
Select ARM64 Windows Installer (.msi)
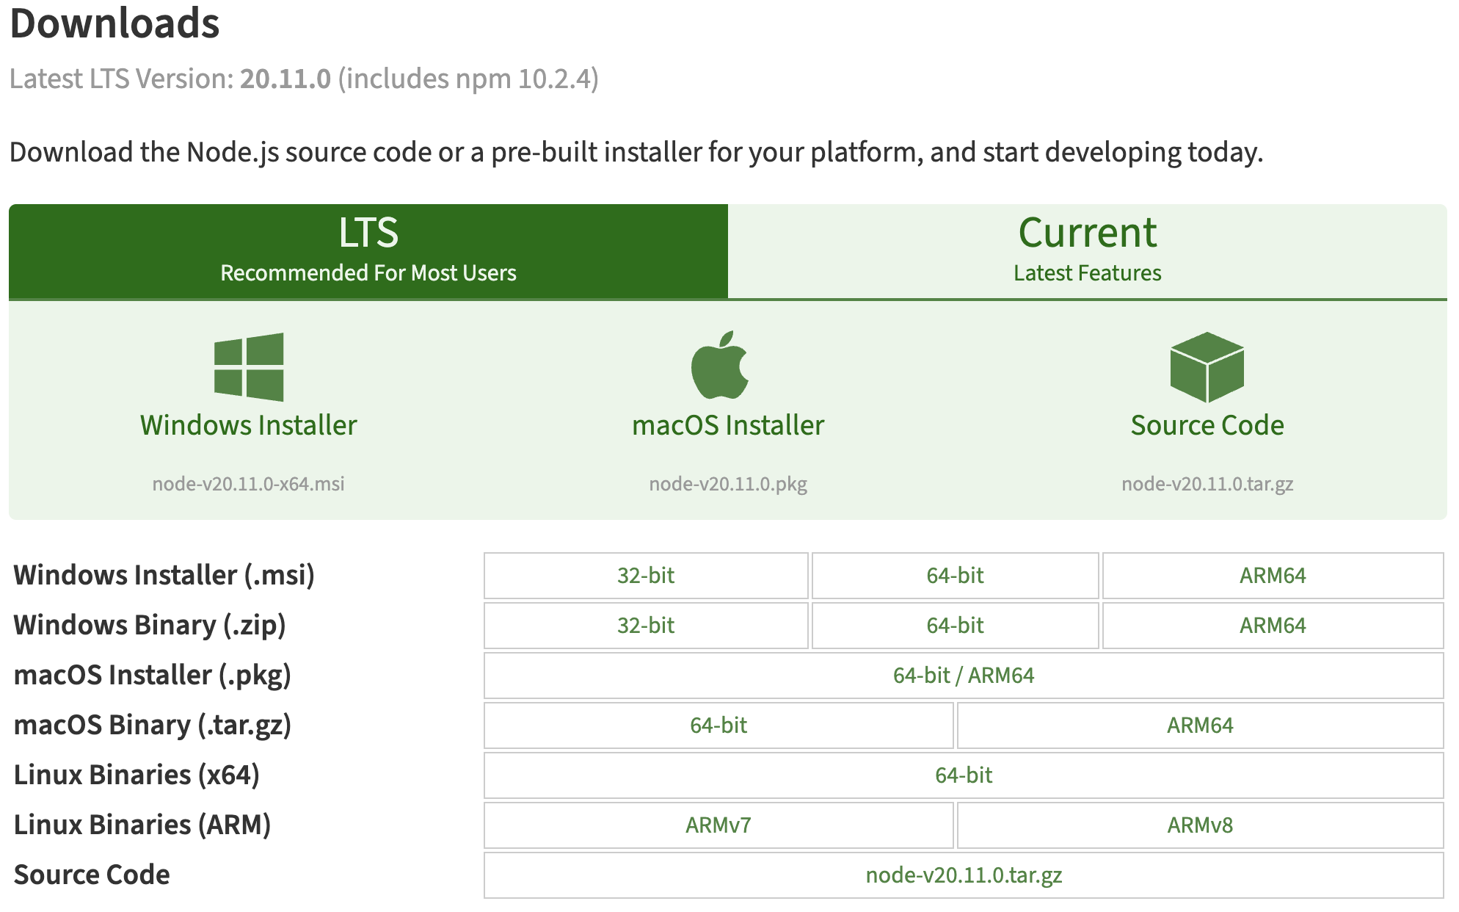1273,576
